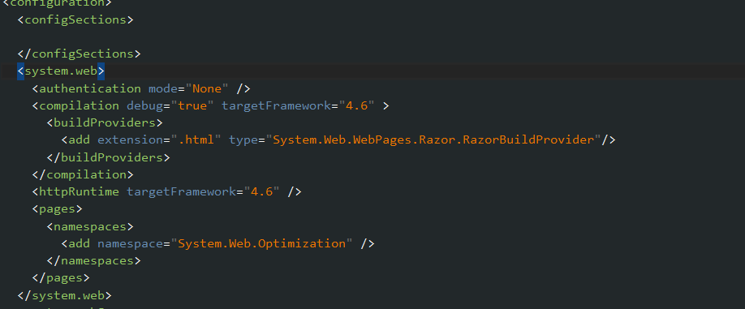The height and width of the screenshot is (309, 745).
Task: Click the closing /buildProviders tag
Action: coord(108,157)
